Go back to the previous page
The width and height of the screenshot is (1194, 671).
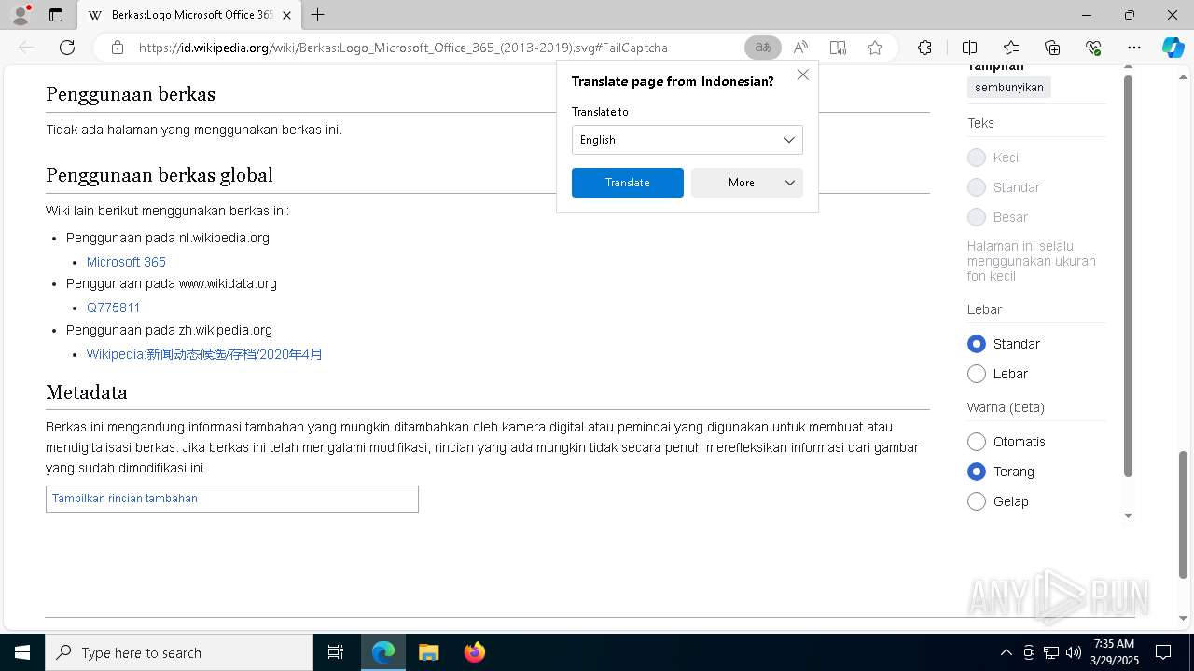coord(26,48)
